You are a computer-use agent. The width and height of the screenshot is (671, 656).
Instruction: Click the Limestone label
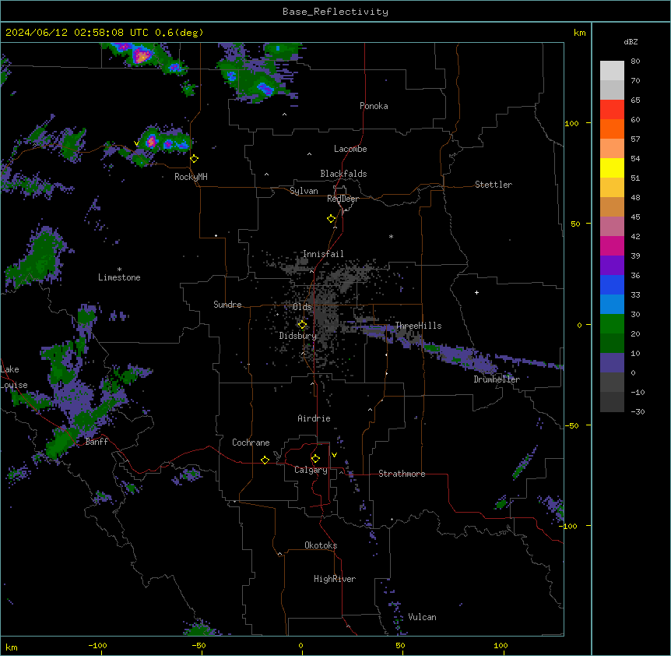[119, 277]
